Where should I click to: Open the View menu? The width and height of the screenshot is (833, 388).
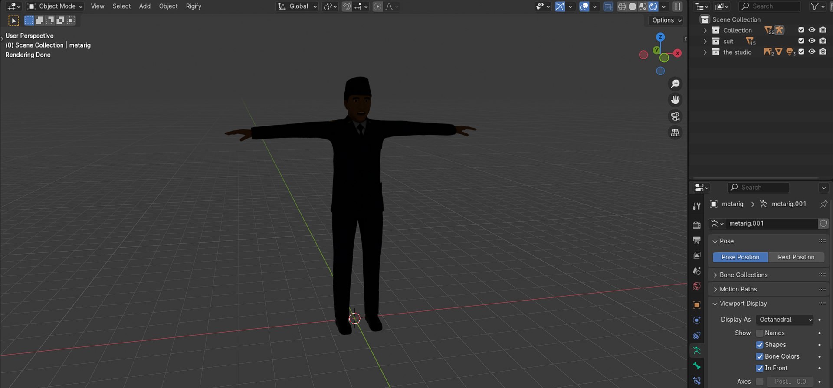pos(97,6)
